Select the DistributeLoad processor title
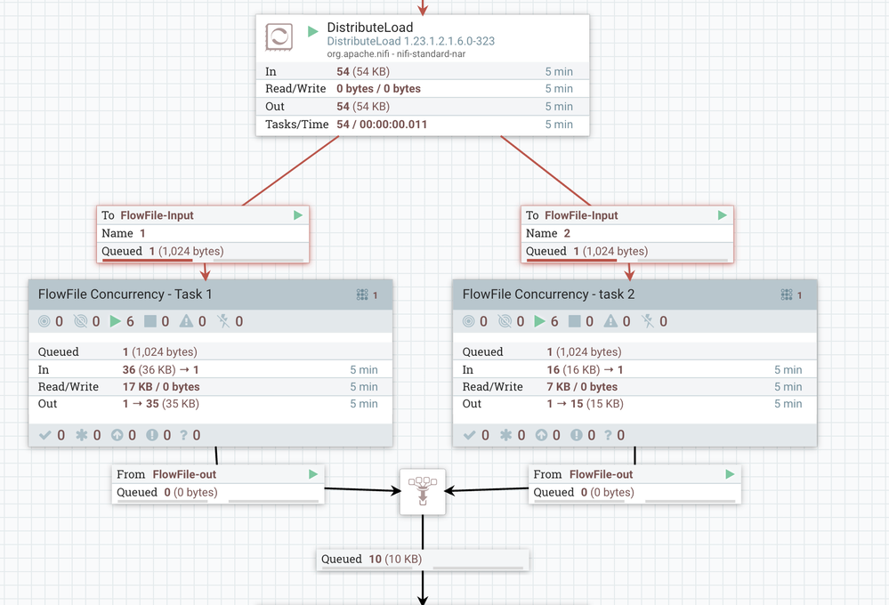Image resolution: width=889 pixels, height=605 pixels. [369, 28]
